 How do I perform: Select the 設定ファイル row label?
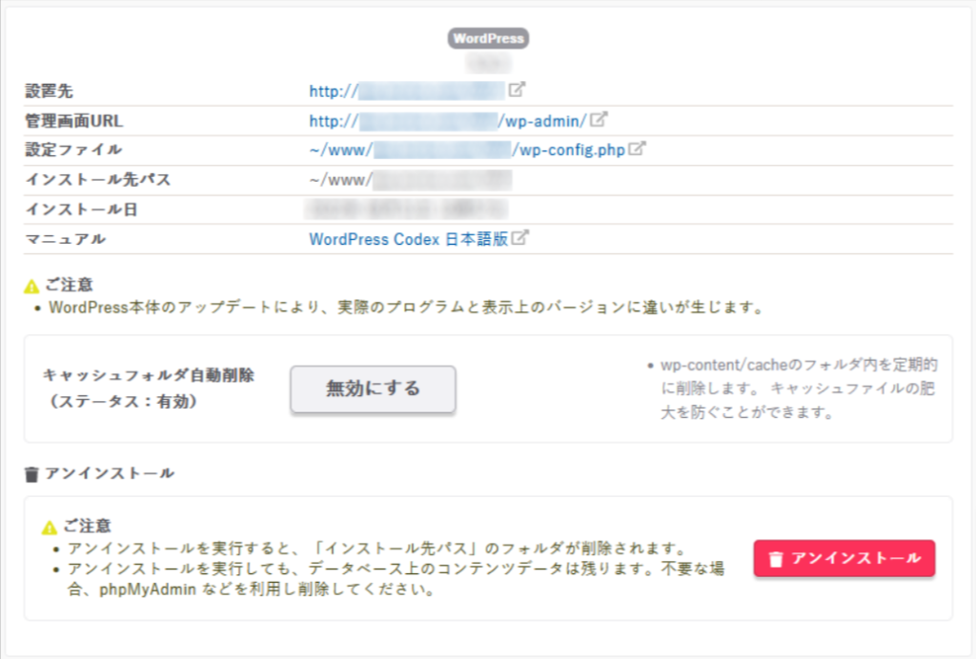pos(73,150)
